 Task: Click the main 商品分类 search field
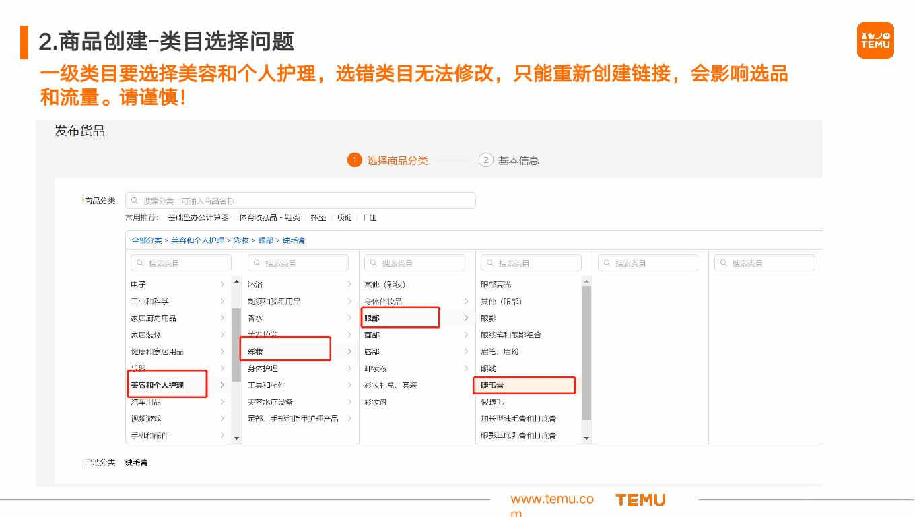[300, 201]
